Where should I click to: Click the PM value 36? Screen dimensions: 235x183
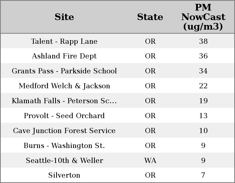tap(203, 56)
